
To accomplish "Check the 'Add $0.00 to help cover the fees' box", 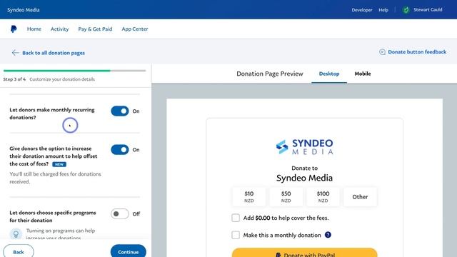I will click(236, 218).
